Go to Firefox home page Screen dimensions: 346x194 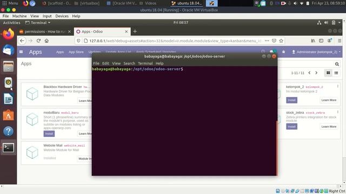point(46,41)
